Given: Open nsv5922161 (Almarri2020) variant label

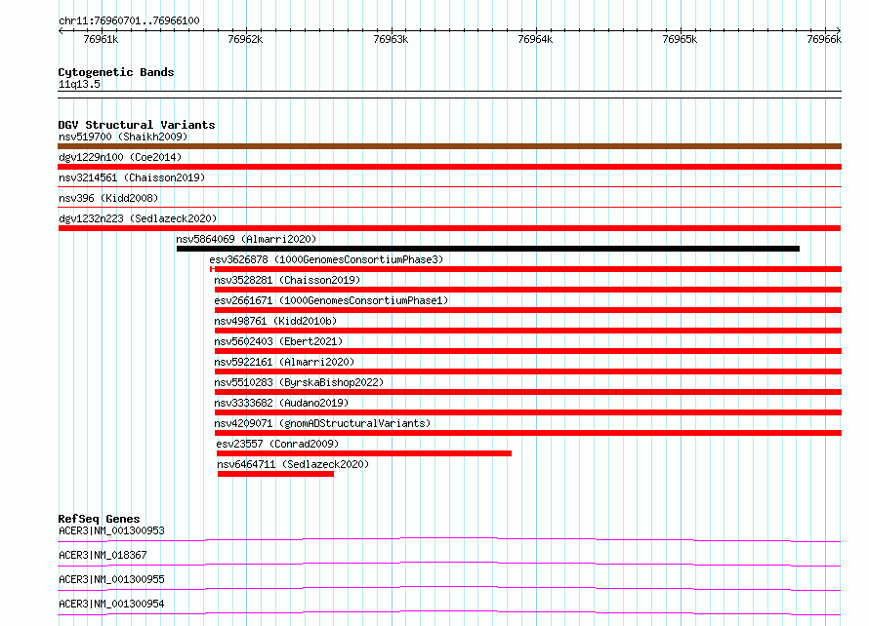Looking at the screenshot, I should [284, 362].
